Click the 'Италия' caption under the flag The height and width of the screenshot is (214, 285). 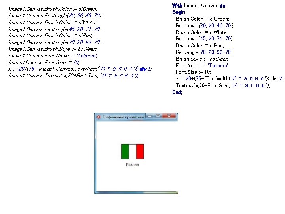click(132, 164)
